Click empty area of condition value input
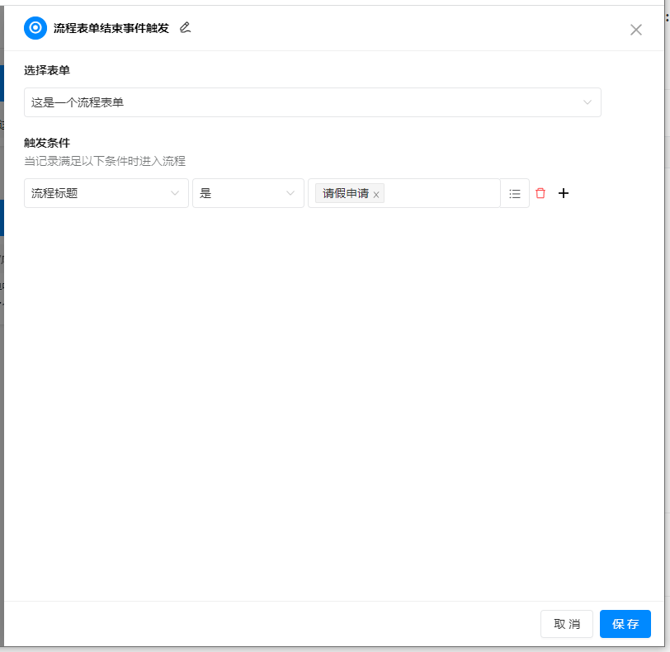The image size is (670, 652). [441, 193]
